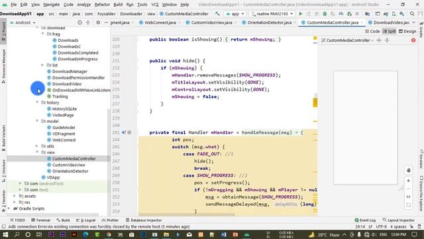The height and width of the screenshot is (239, 424).
Task: Open the Resource Manager side panel
Action: [3, 66]
